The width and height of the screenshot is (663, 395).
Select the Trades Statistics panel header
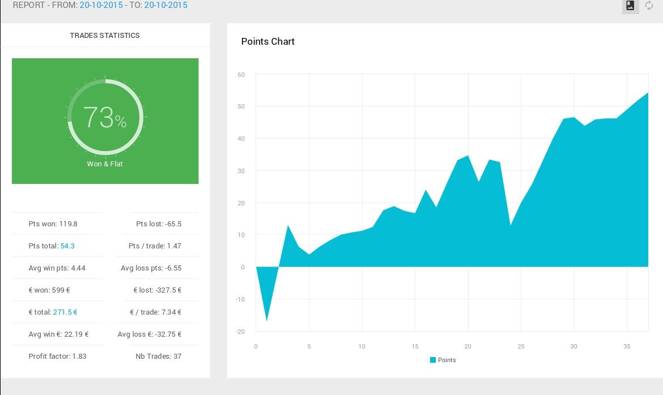click(x=105, y=35)
